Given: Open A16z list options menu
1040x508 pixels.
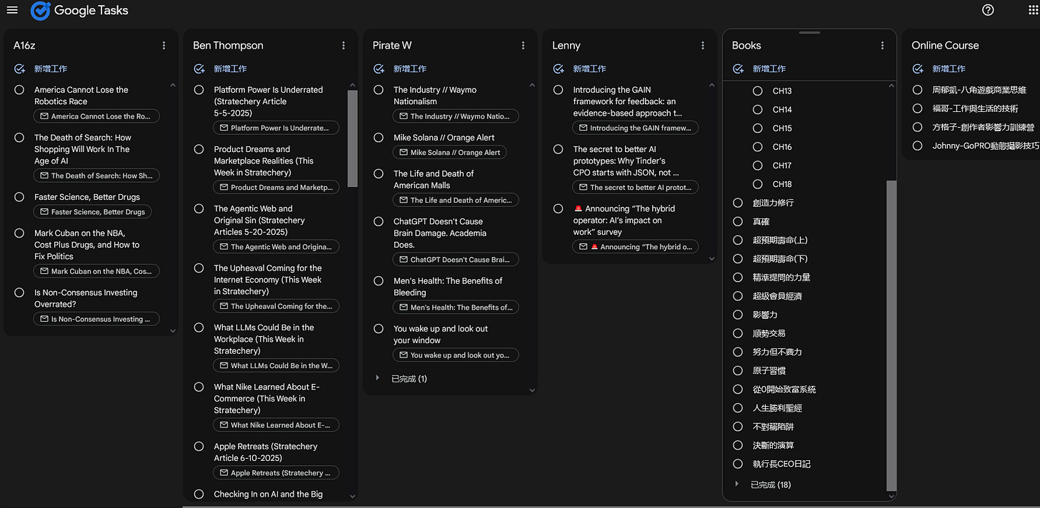Looking at the screenshot, I should [x=164, y=46].
